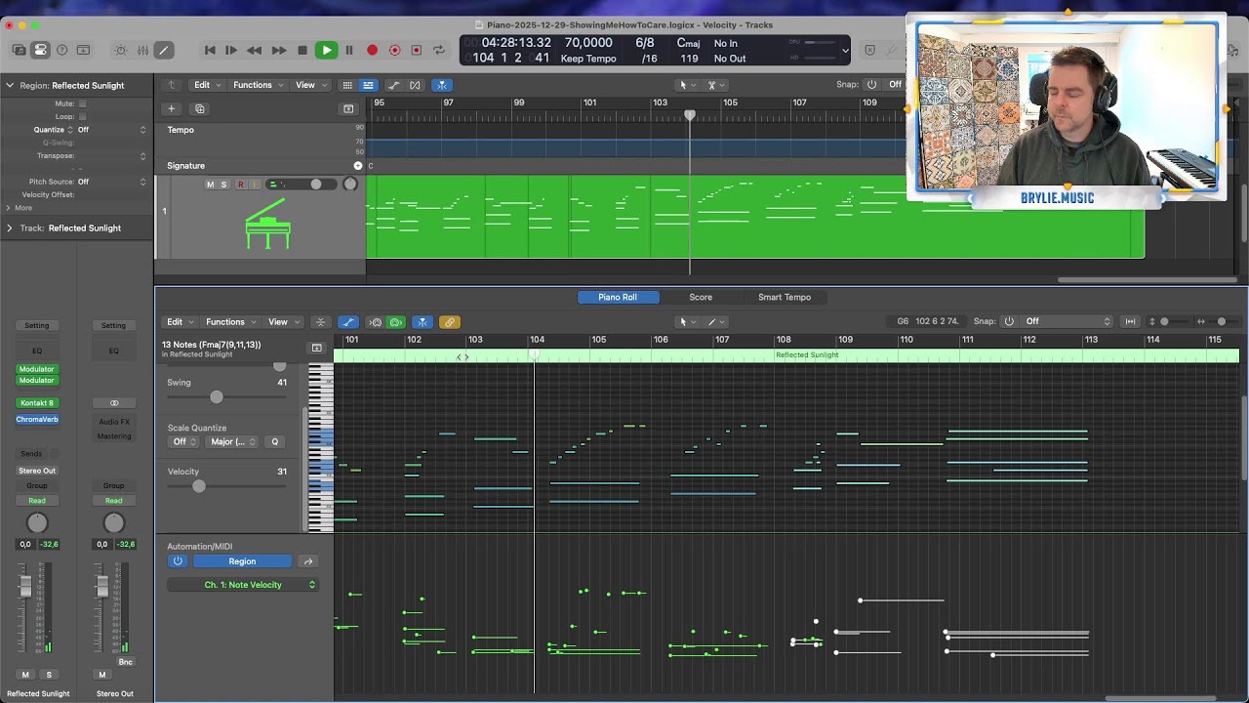Screen dimensions: 1249x703
Task: Record-enable the piano track with R button
Action: point(241,185)
